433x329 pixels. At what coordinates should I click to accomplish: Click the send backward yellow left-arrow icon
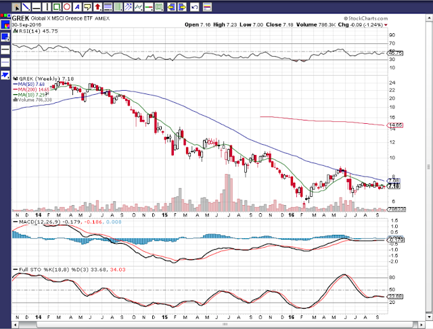(171, 7)
